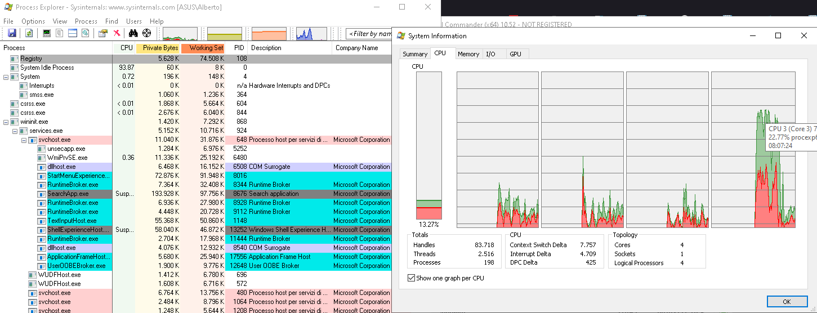Click the unsecapp.exe process icon
Image resolution: width=817 pixels, height=313 pixels.
pyautogui.click(x=42, y=149)
